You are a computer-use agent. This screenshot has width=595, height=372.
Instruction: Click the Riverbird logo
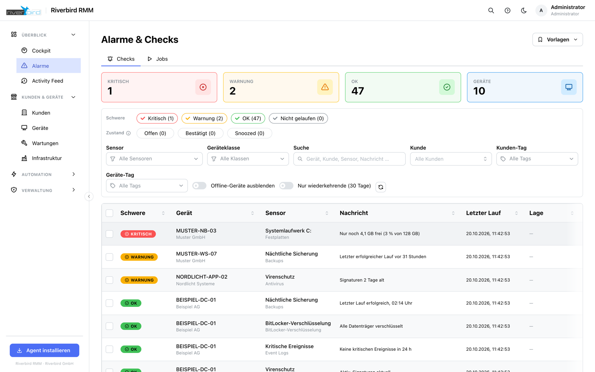23,11
